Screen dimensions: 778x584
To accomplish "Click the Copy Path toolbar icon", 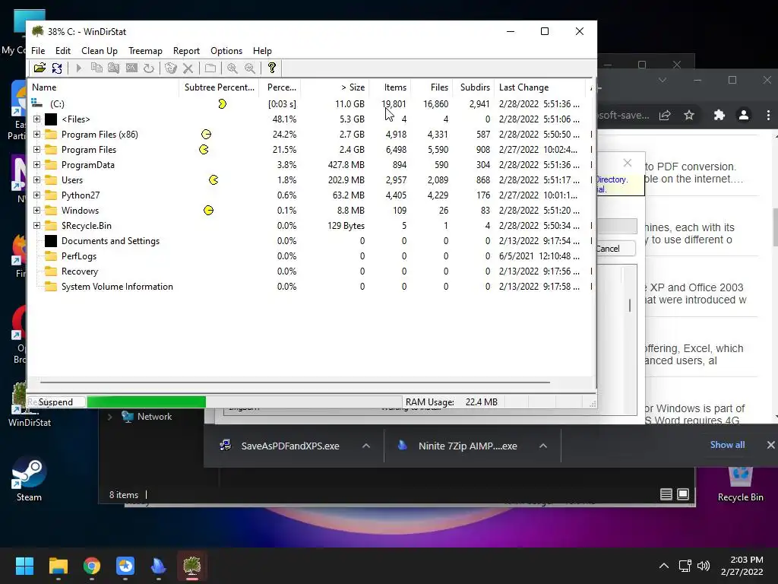I will coord(96,68).
